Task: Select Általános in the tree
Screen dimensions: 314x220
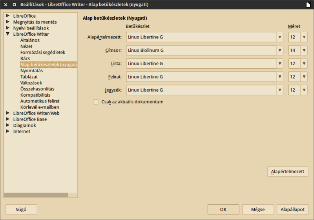Action: coord(30,40)
